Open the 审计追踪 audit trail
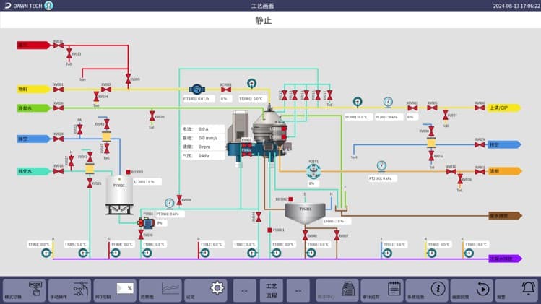 click(383, 290)
